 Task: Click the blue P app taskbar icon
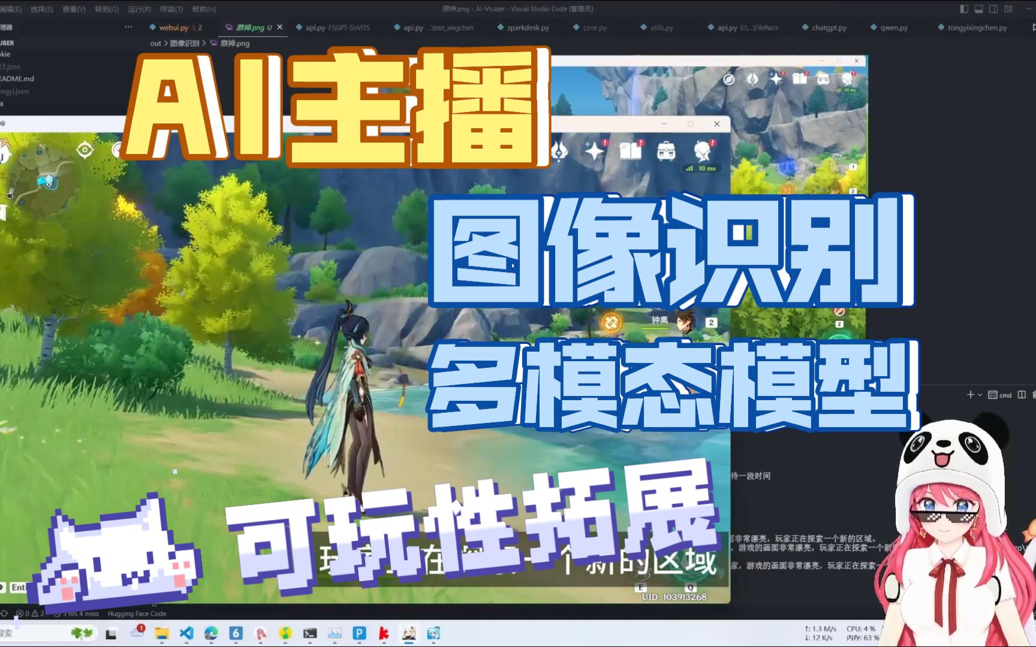(x=359, y=633)
